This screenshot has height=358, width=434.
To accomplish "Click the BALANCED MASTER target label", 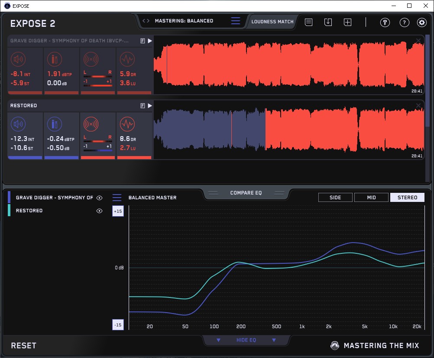I will click(x=152, y=198).
